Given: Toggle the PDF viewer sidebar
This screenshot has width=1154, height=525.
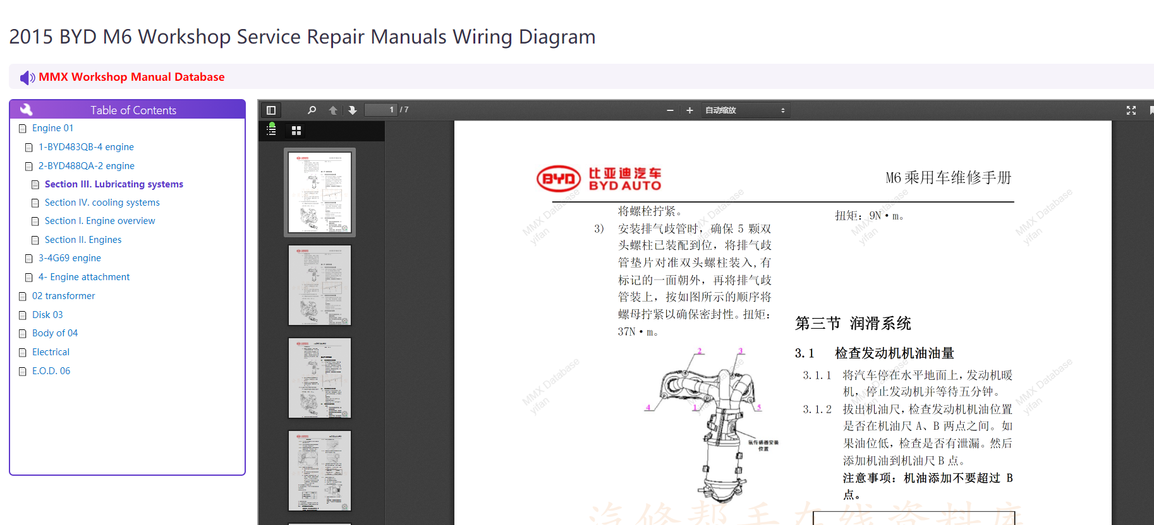Looking at the screenshot, I should tap(271, 110).
